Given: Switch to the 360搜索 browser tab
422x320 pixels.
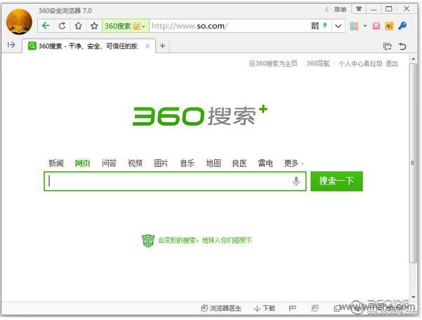Looking at the screenshot, I should (88, 46).
